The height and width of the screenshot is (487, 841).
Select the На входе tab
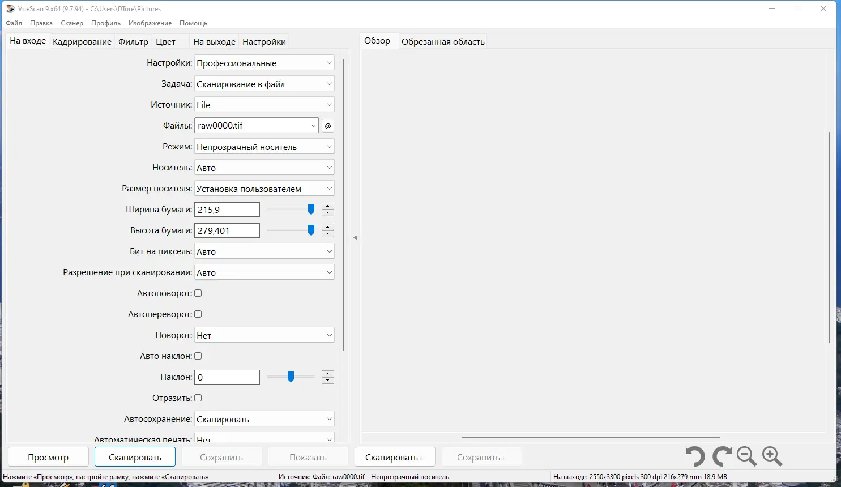(x=28, y=41)
